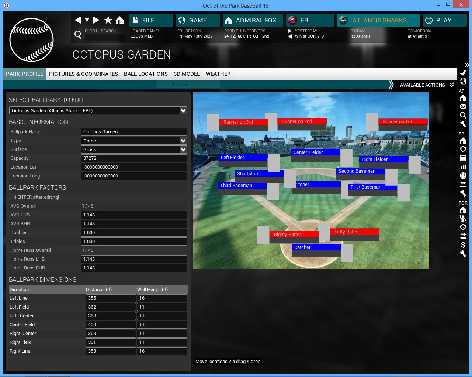Select the Center Fielder position marker
Screen dimensions: 472x377
(x=315, y=152)
